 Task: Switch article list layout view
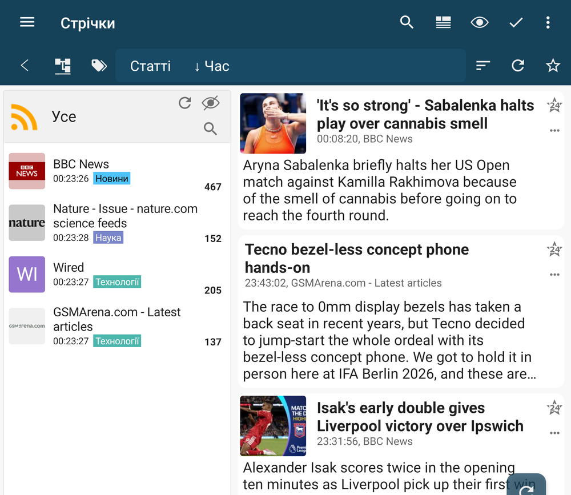[x=443, y=23]
